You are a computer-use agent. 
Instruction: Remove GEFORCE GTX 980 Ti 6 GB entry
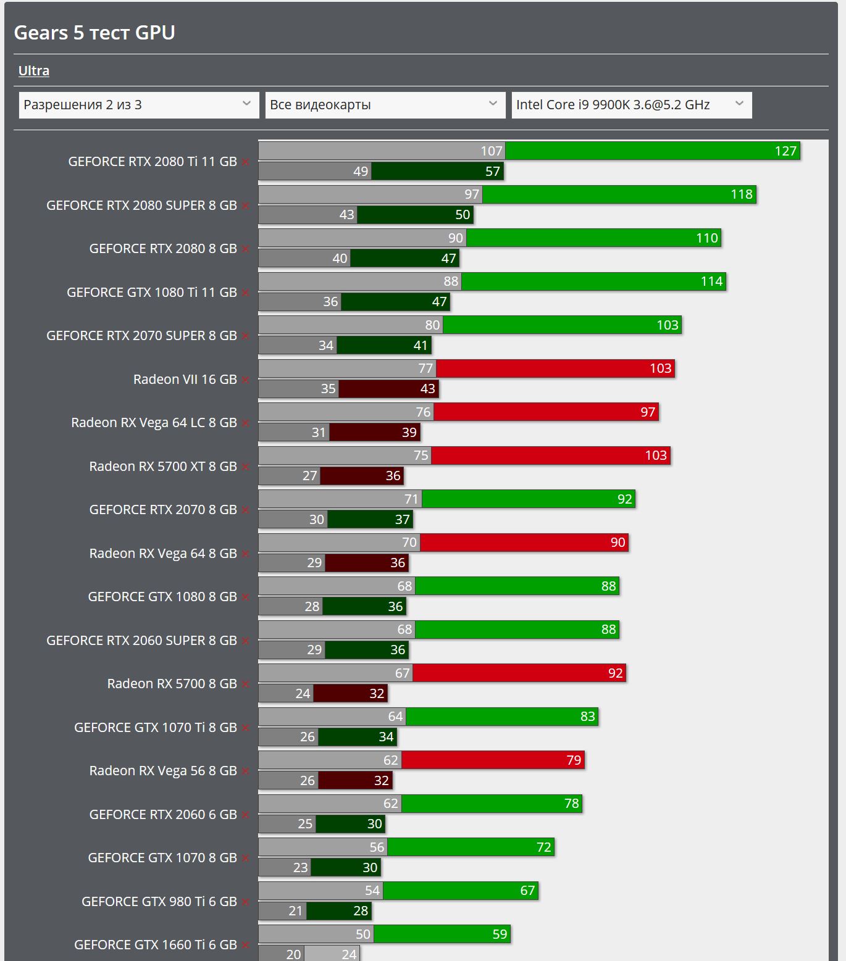point(245,902)
